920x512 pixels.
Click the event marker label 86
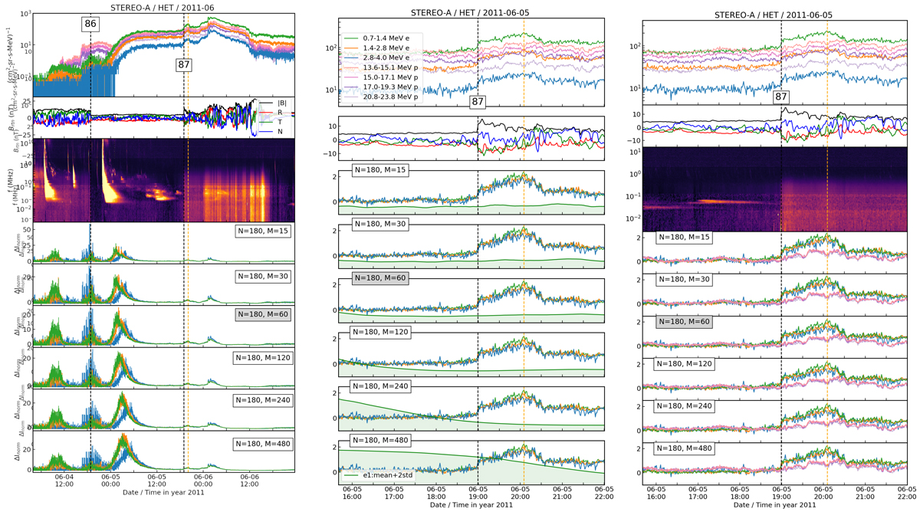(90, 25)
